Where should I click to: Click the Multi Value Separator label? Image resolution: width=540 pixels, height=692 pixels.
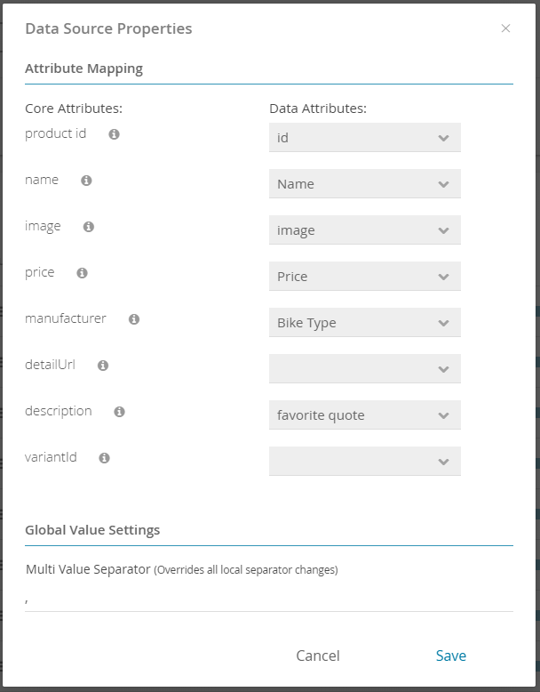point(88,569)
